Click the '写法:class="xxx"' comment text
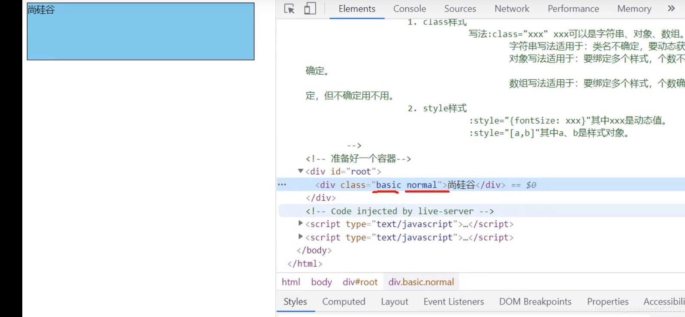Viewport: 685px width, 317px height. pos(508,34)
